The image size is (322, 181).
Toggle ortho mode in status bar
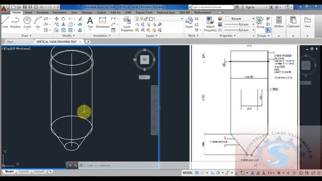(x=213, y=173)
